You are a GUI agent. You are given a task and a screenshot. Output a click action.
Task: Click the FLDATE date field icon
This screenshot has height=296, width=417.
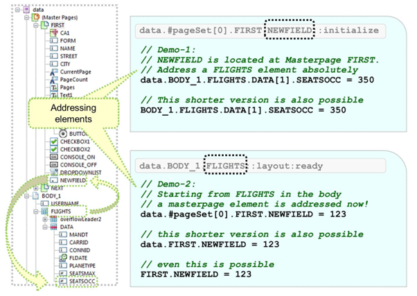[64, 257]
